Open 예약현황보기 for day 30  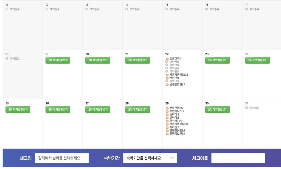218,110
